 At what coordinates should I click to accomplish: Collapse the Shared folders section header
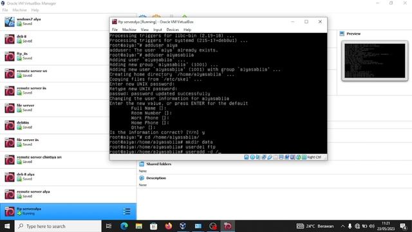coord(158,164)
